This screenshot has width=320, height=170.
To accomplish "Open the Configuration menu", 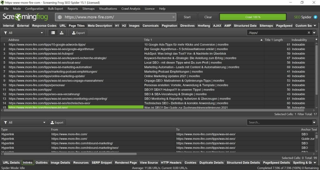I will 34,8.
